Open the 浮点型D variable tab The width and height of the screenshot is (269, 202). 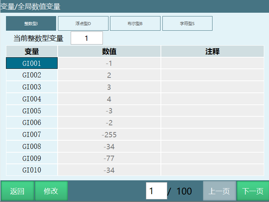click(x=83, y=24)
